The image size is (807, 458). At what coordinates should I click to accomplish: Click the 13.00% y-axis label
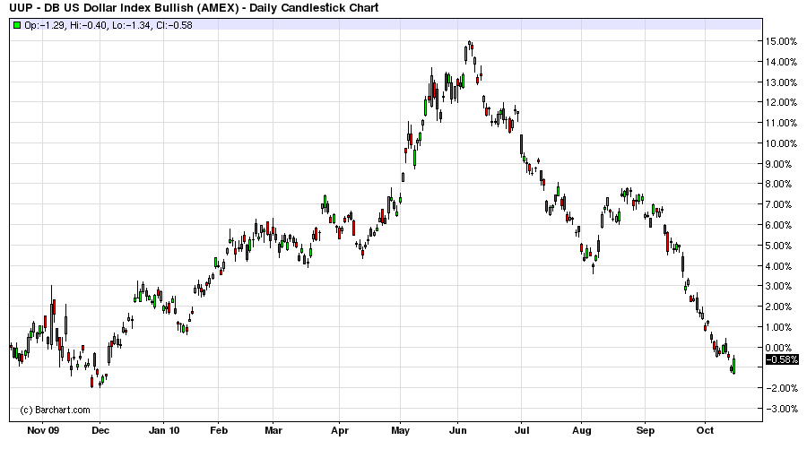(781, 82)
